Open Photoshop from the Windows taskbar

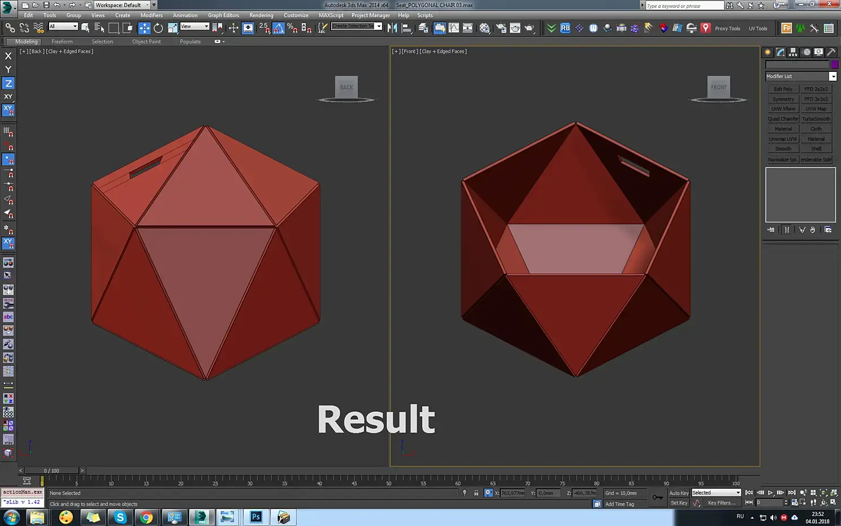click(255, 517)
